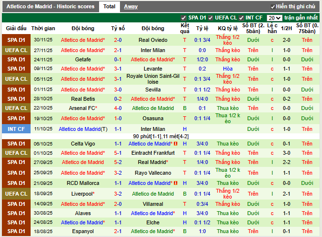Click Thua kèo in Alaves row
This screenshot has height=237, width=322.
[x=228, y=213]
